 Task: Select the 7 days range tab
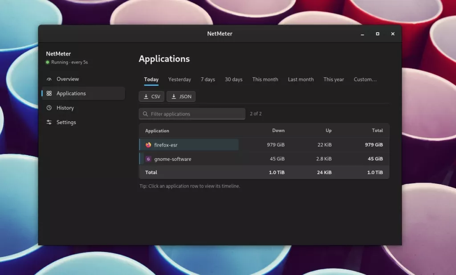208,80
